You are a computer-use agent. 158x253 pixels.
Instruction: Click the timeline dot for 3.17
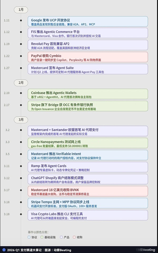pyautogui.click(x=21, y=190)
